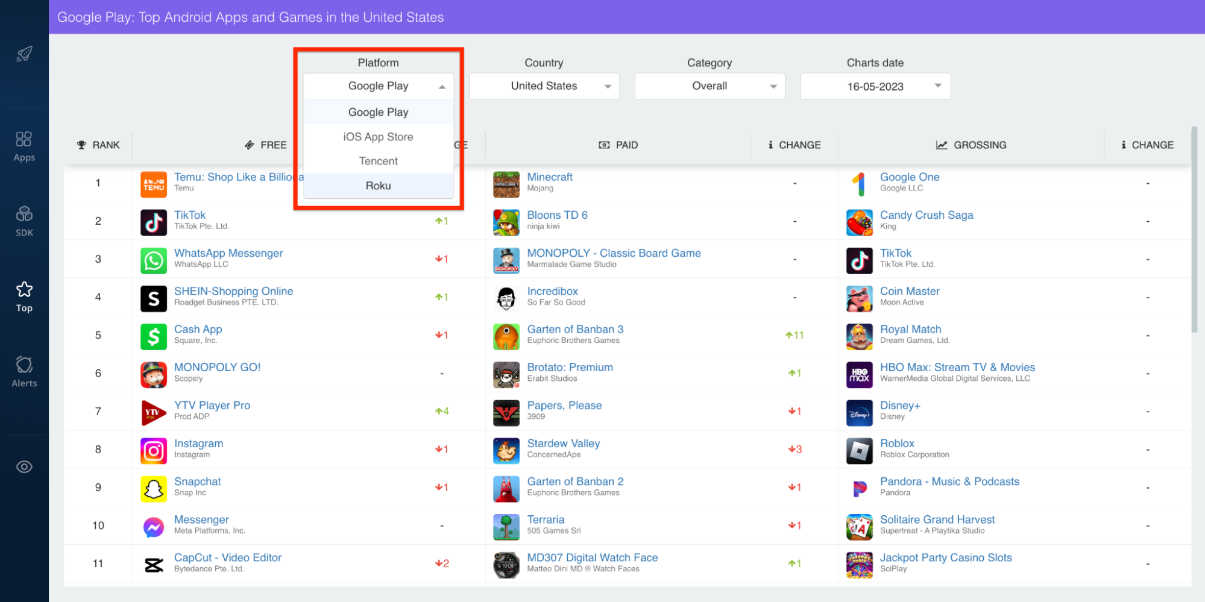Click the CapCut app icon

[154, 565]
